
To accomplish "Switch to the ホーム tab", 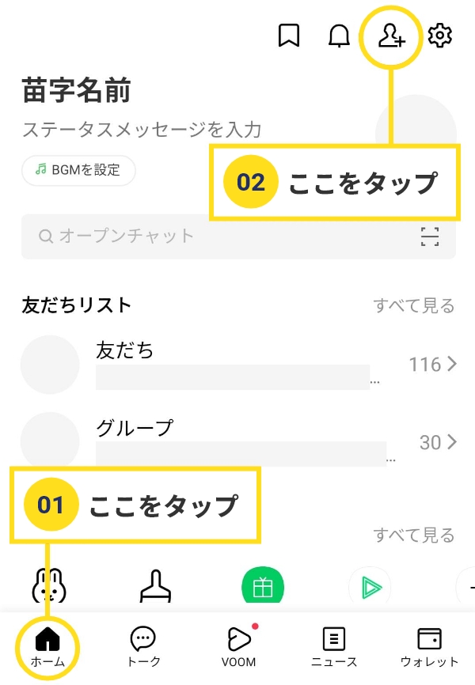I will coord(47,647).
